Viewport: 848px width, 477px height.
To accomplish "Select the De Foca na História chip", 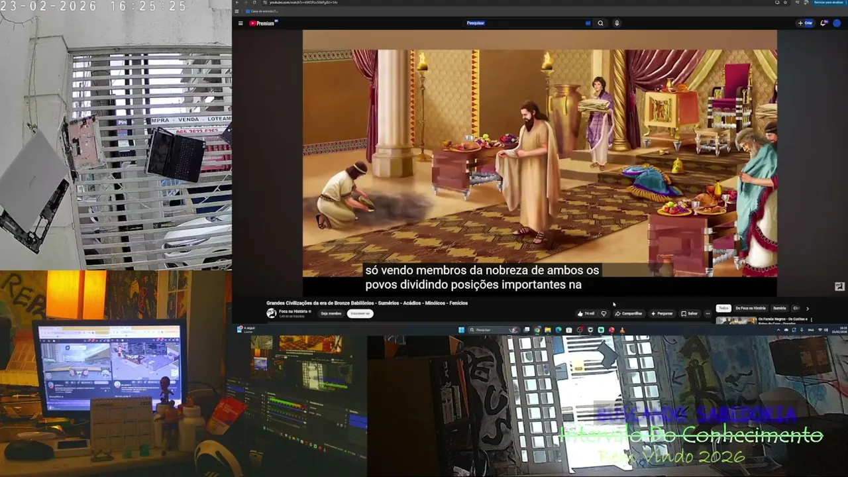I will (751, 308).
